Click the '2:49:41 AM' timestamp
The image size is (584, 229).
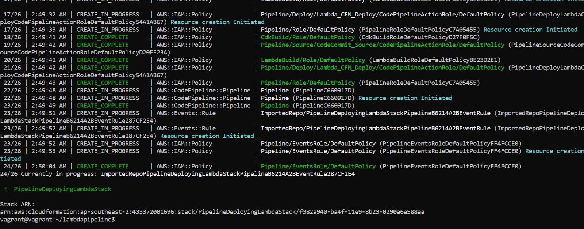coord(49,37)
